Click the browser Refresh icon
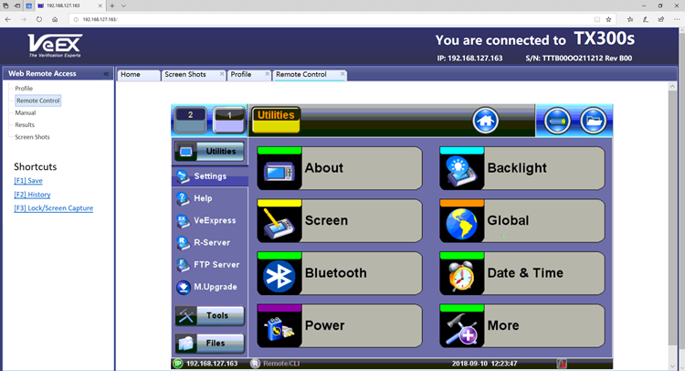Screen dimensions: 685x371 click(39, 19)
